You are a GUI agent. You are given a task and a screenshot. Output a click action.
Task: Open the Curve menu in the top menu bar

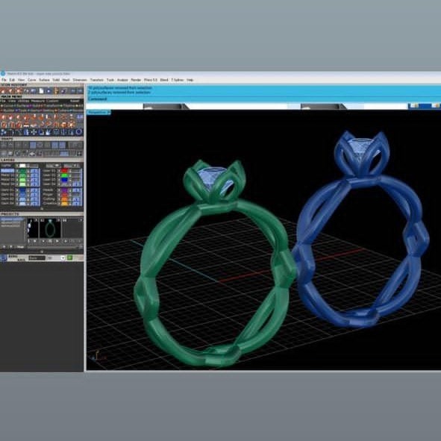[x=32, y=80]
